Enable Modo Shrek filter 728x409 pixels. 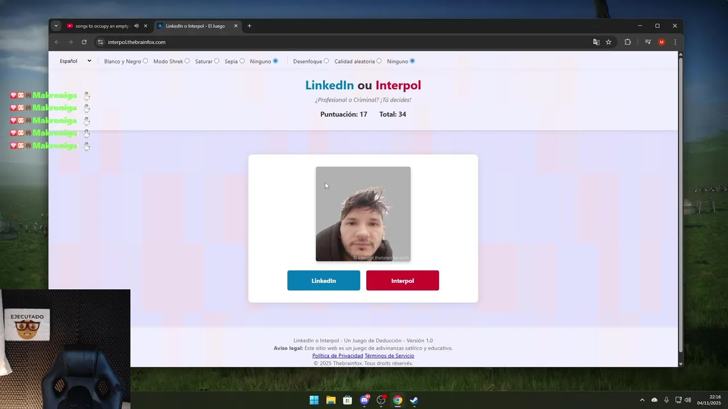point(187,61)
